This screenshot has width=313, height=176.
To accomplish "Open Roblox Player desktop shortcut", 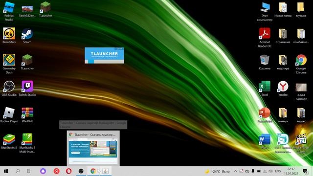I will tap(9, 115).
